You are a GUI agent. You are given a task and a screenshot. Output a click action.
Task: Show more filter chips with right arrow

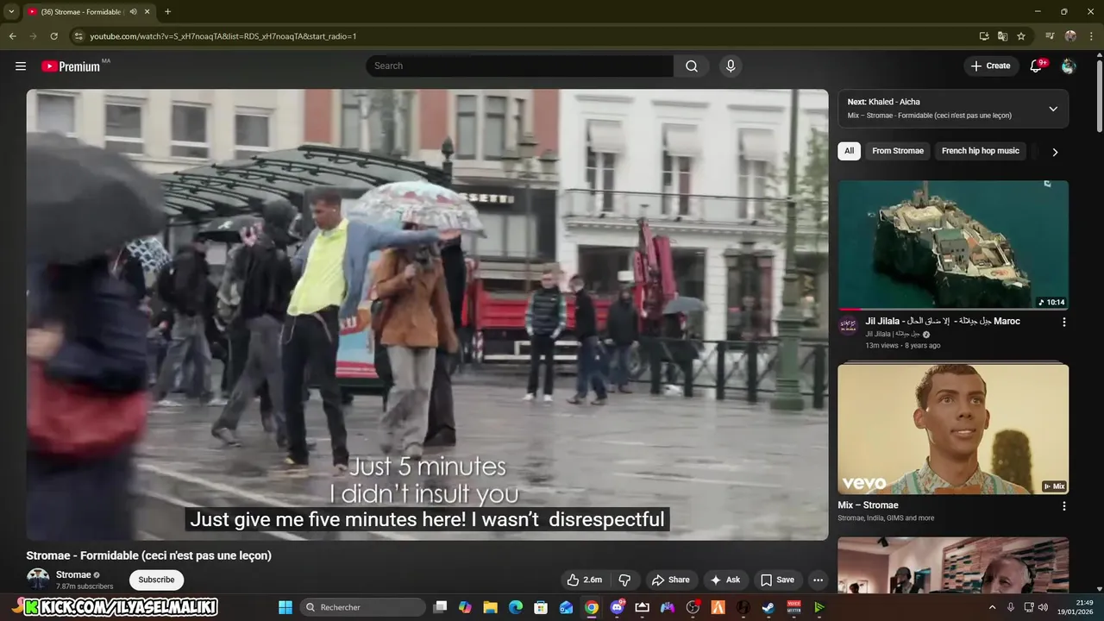point(1054,152)
